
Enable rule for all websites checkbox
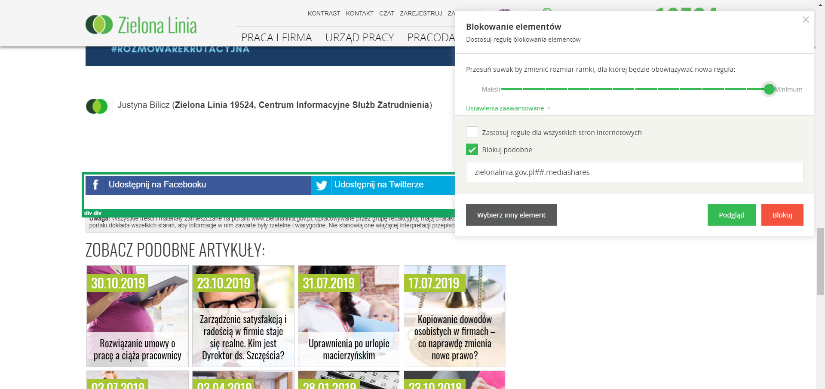point(472,132)
